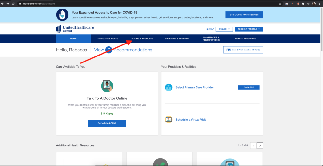Go back using the browser back arrow
Screen dimensions: 323x166
click(3, 4)
